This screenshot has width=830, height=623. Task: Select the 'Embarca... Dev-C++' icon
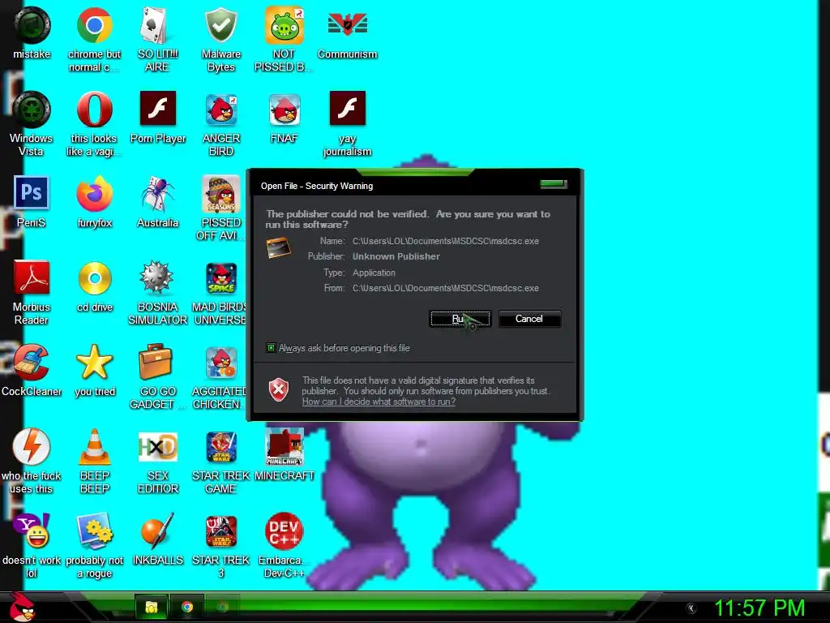(x=285, y=531)
